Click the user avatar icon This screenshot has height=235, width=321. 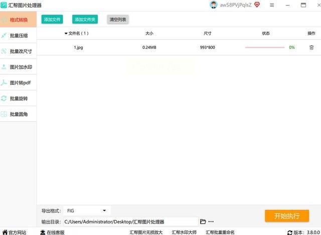213,5
